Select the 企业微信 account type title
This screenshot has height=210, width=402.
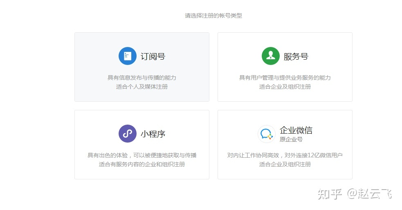(x=296, y=130)
